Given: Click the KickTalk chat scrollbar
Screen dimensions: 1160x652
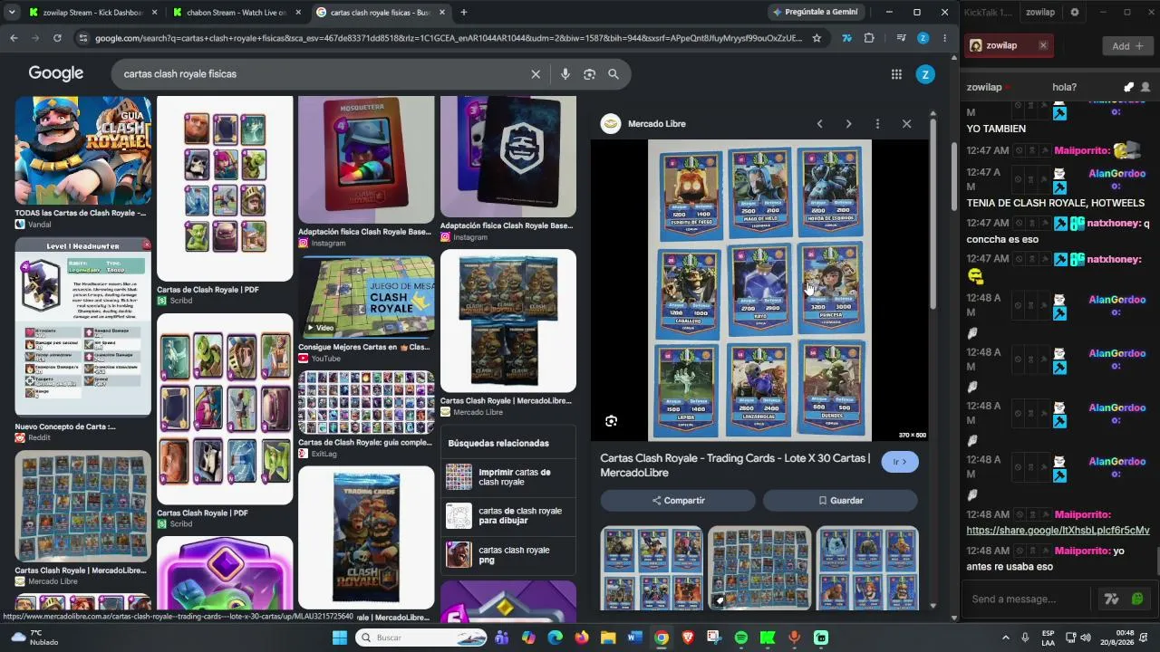Looking at the screenshot, I should pos(1156,561).
